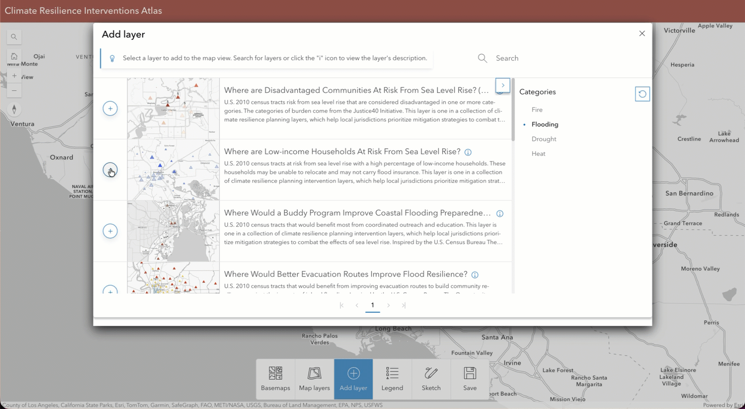Viewport: 745px width, 409px height.
Task: Go to the last page of results
Action: [404, 305]
